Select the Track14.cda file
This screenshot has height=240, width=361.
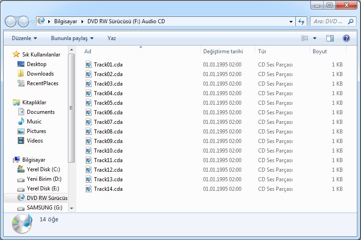(x=108, y=189)
